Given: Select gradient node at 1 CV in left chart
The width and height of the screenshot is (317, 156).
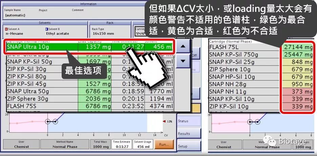Looking at the screenshot, I should 55,122.
